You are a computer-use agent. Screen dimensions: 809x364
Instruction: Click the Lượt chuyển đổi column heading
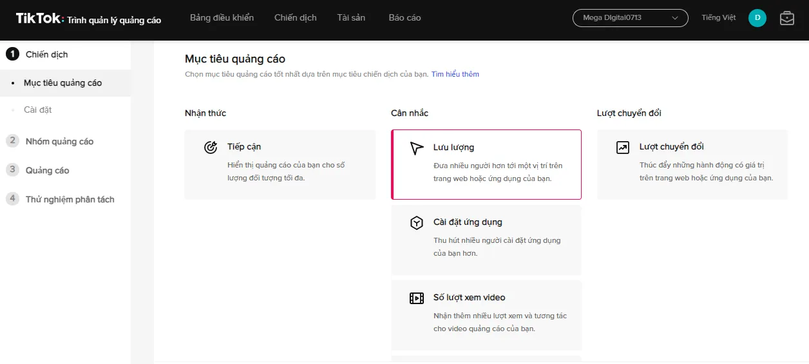(629, 113)
